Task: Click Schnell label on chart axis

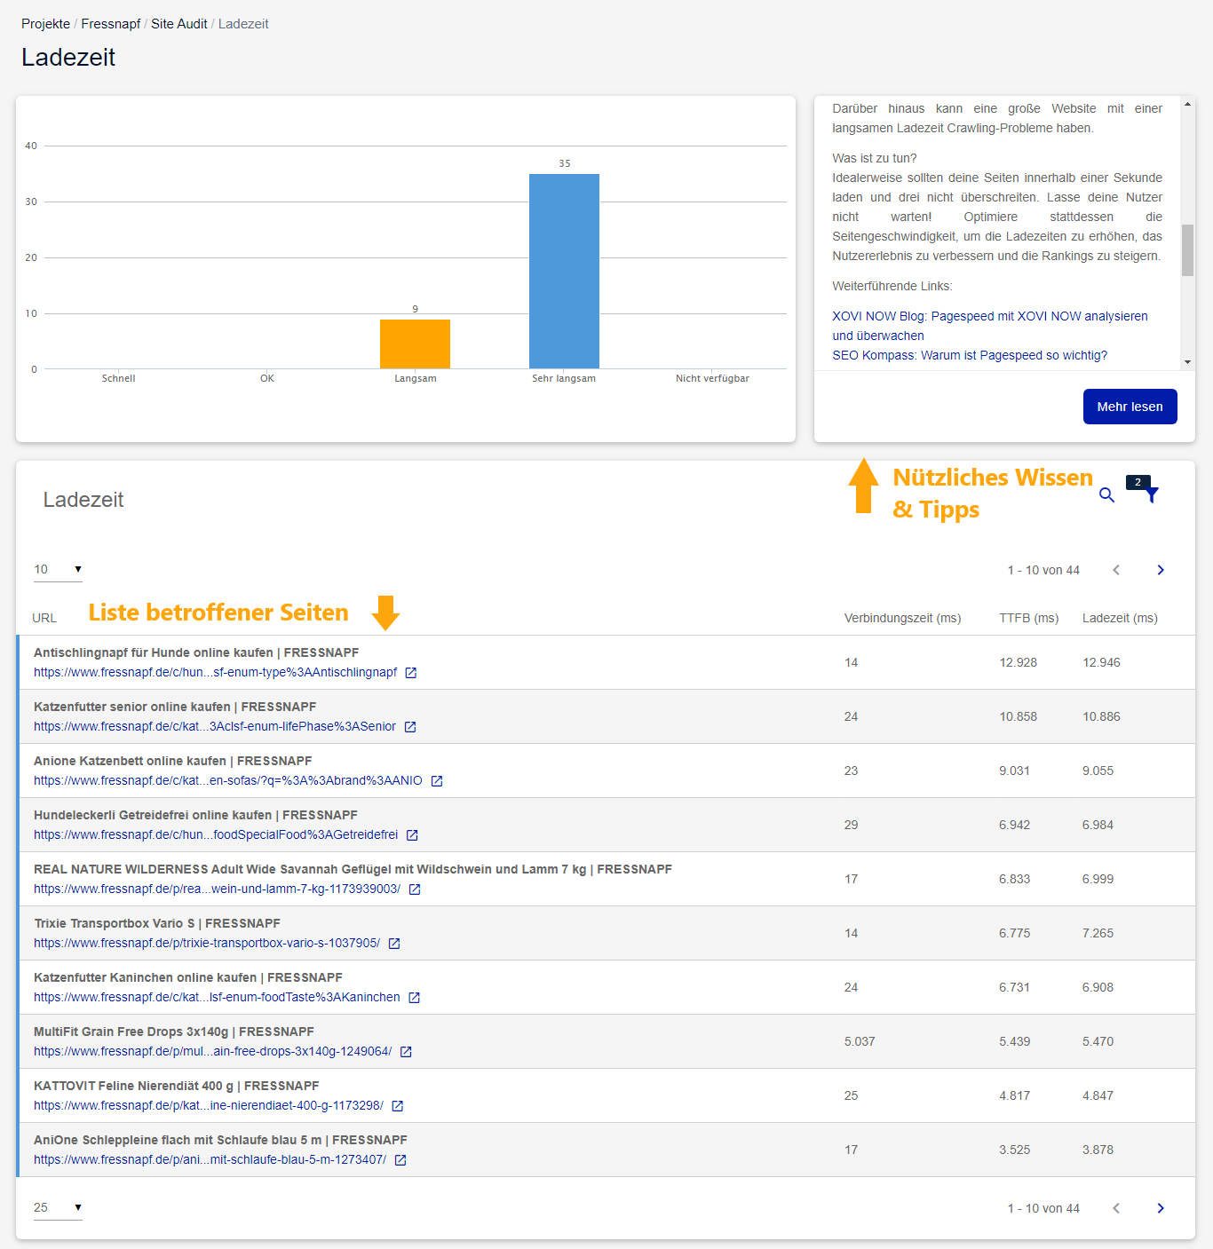Action: pos(118,378)
